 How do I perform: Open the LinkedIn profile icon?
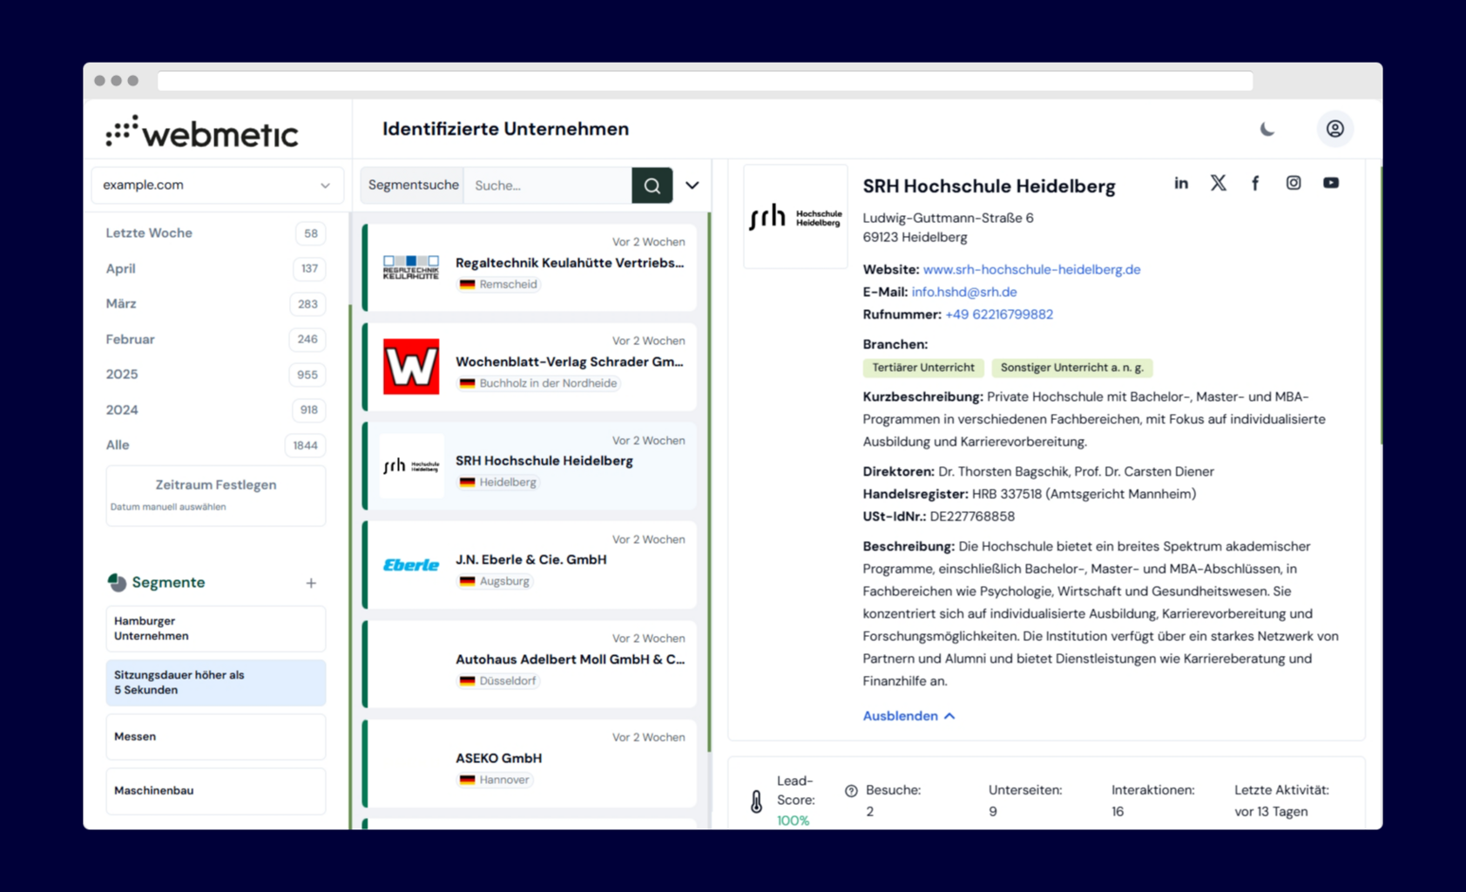coord(1180,183)
